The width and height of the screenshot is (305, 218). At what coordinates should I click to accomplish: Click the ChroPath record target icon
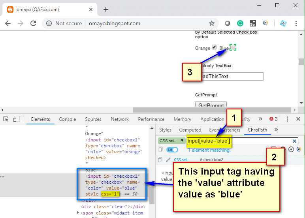pos(291,149)
